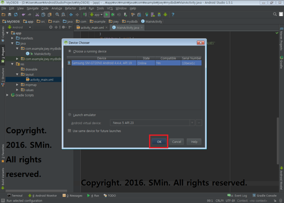Viewport: 284px width, 203px height.
Task: Expand the manifests folder
Action: pos(12,38)
